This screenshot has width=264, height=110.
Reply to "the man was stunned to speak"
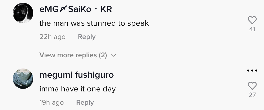pyautogui.click(x=87, y=37)
